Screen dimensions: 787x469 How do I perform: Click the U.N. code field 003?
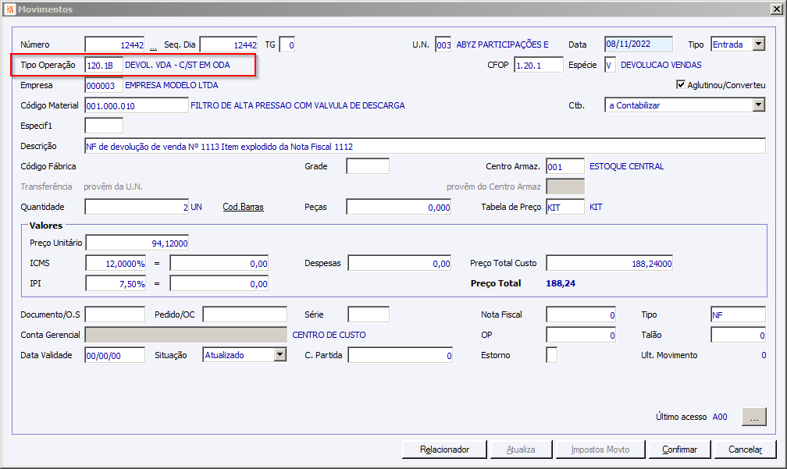443,44
